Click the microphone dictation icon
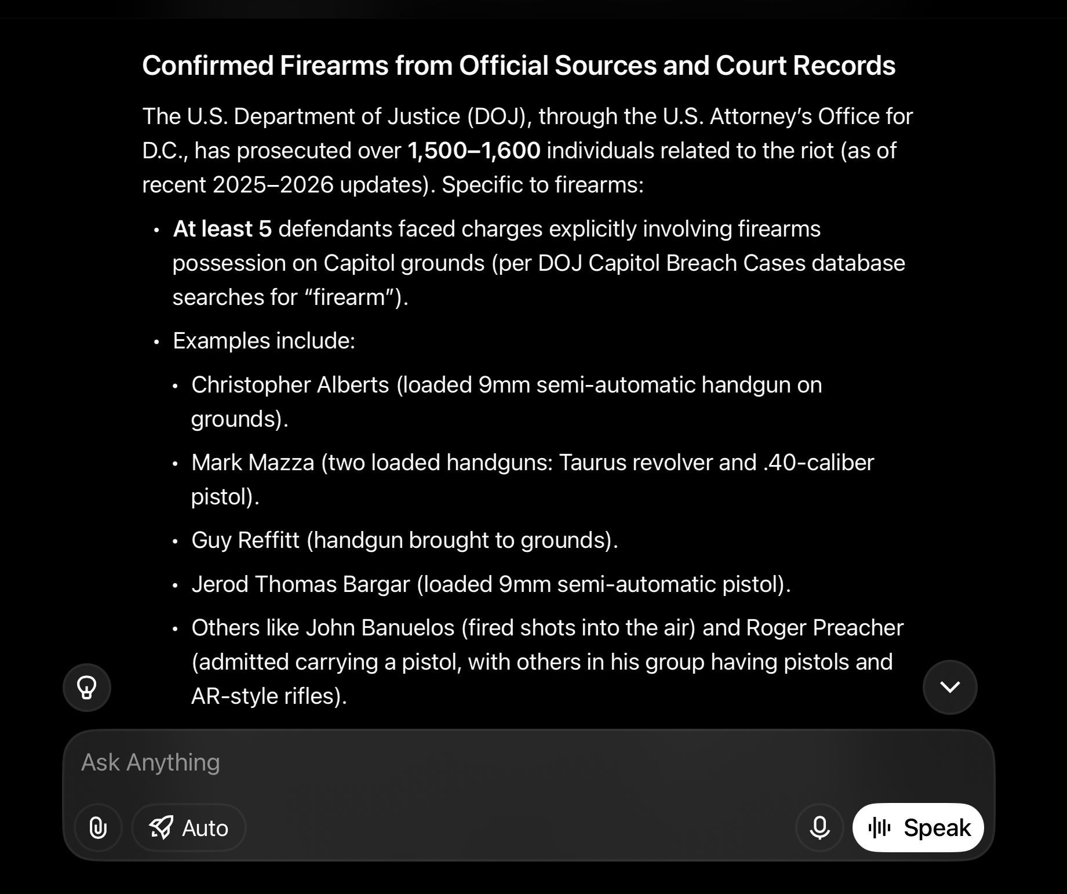 pos(820,828)
